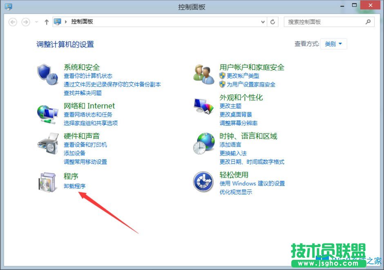Open 外观和个性化 via the themes icon

[202, 106]
